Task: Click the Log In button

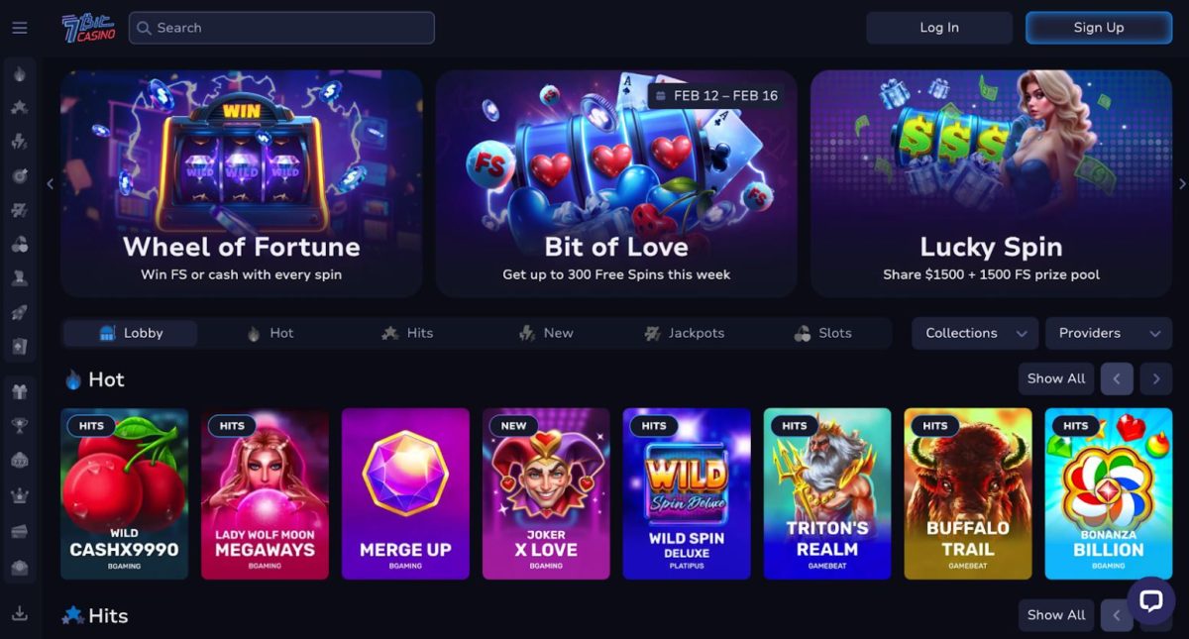Action: [939, 28]
